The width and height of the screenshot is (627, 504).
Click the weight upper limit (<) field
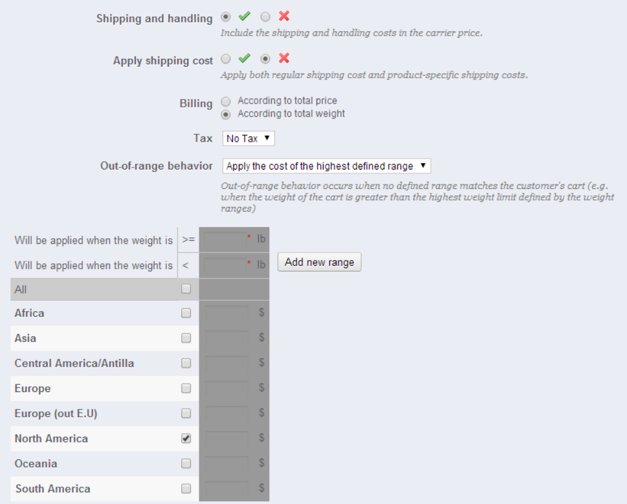coord(226,265)
